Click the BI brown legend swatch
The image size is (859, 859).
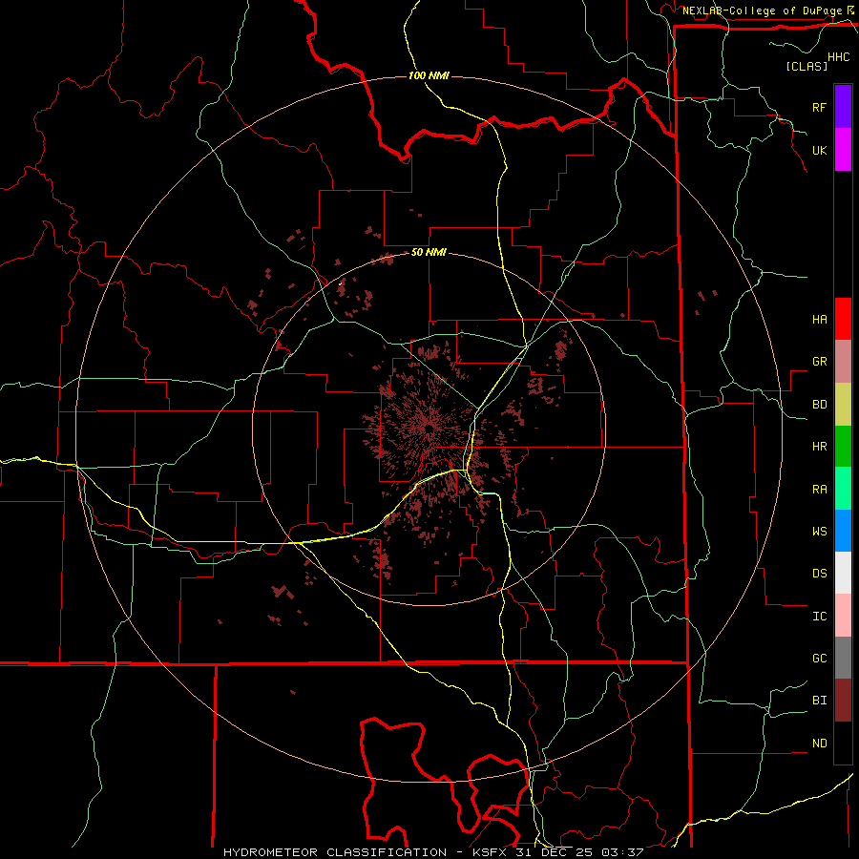[x=843, y=701]
